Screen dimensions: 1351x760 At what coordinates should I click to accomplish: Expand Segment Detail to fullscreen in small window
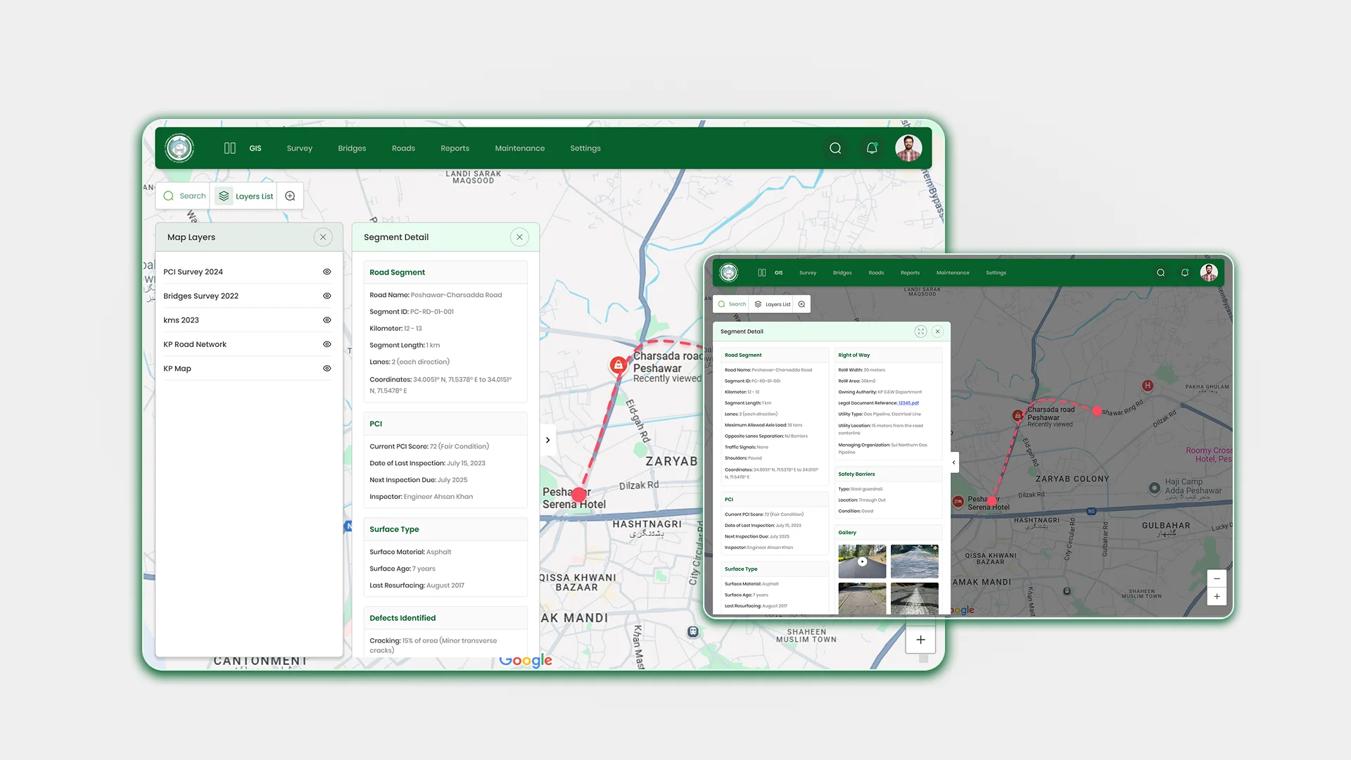point(920,331)
